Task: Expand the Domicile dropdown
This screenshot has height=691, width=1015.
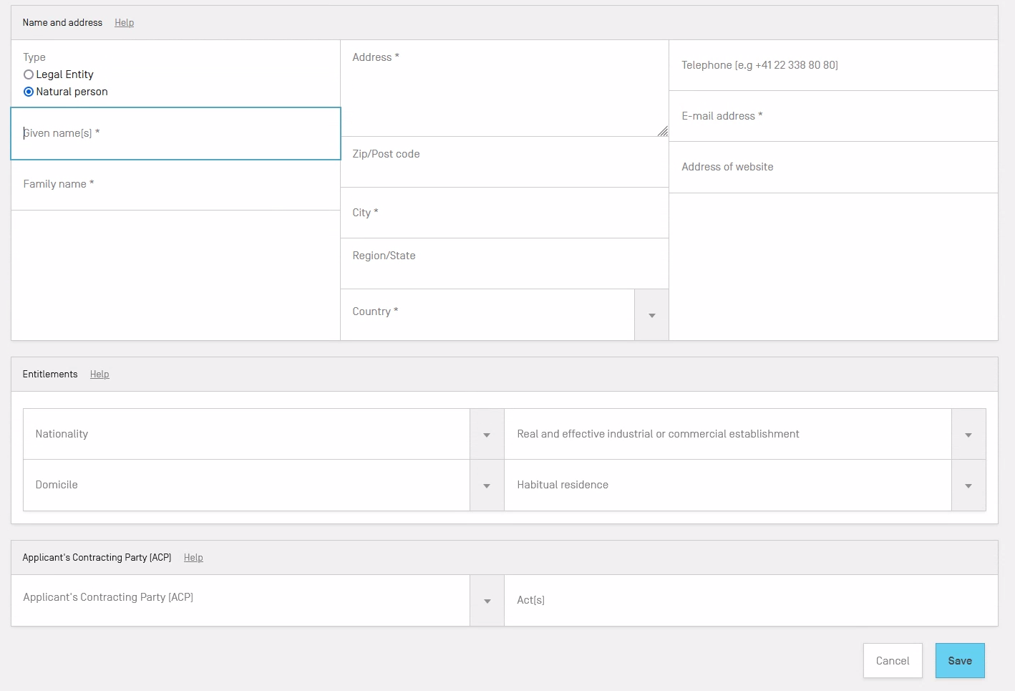Action: click(487, 485)
